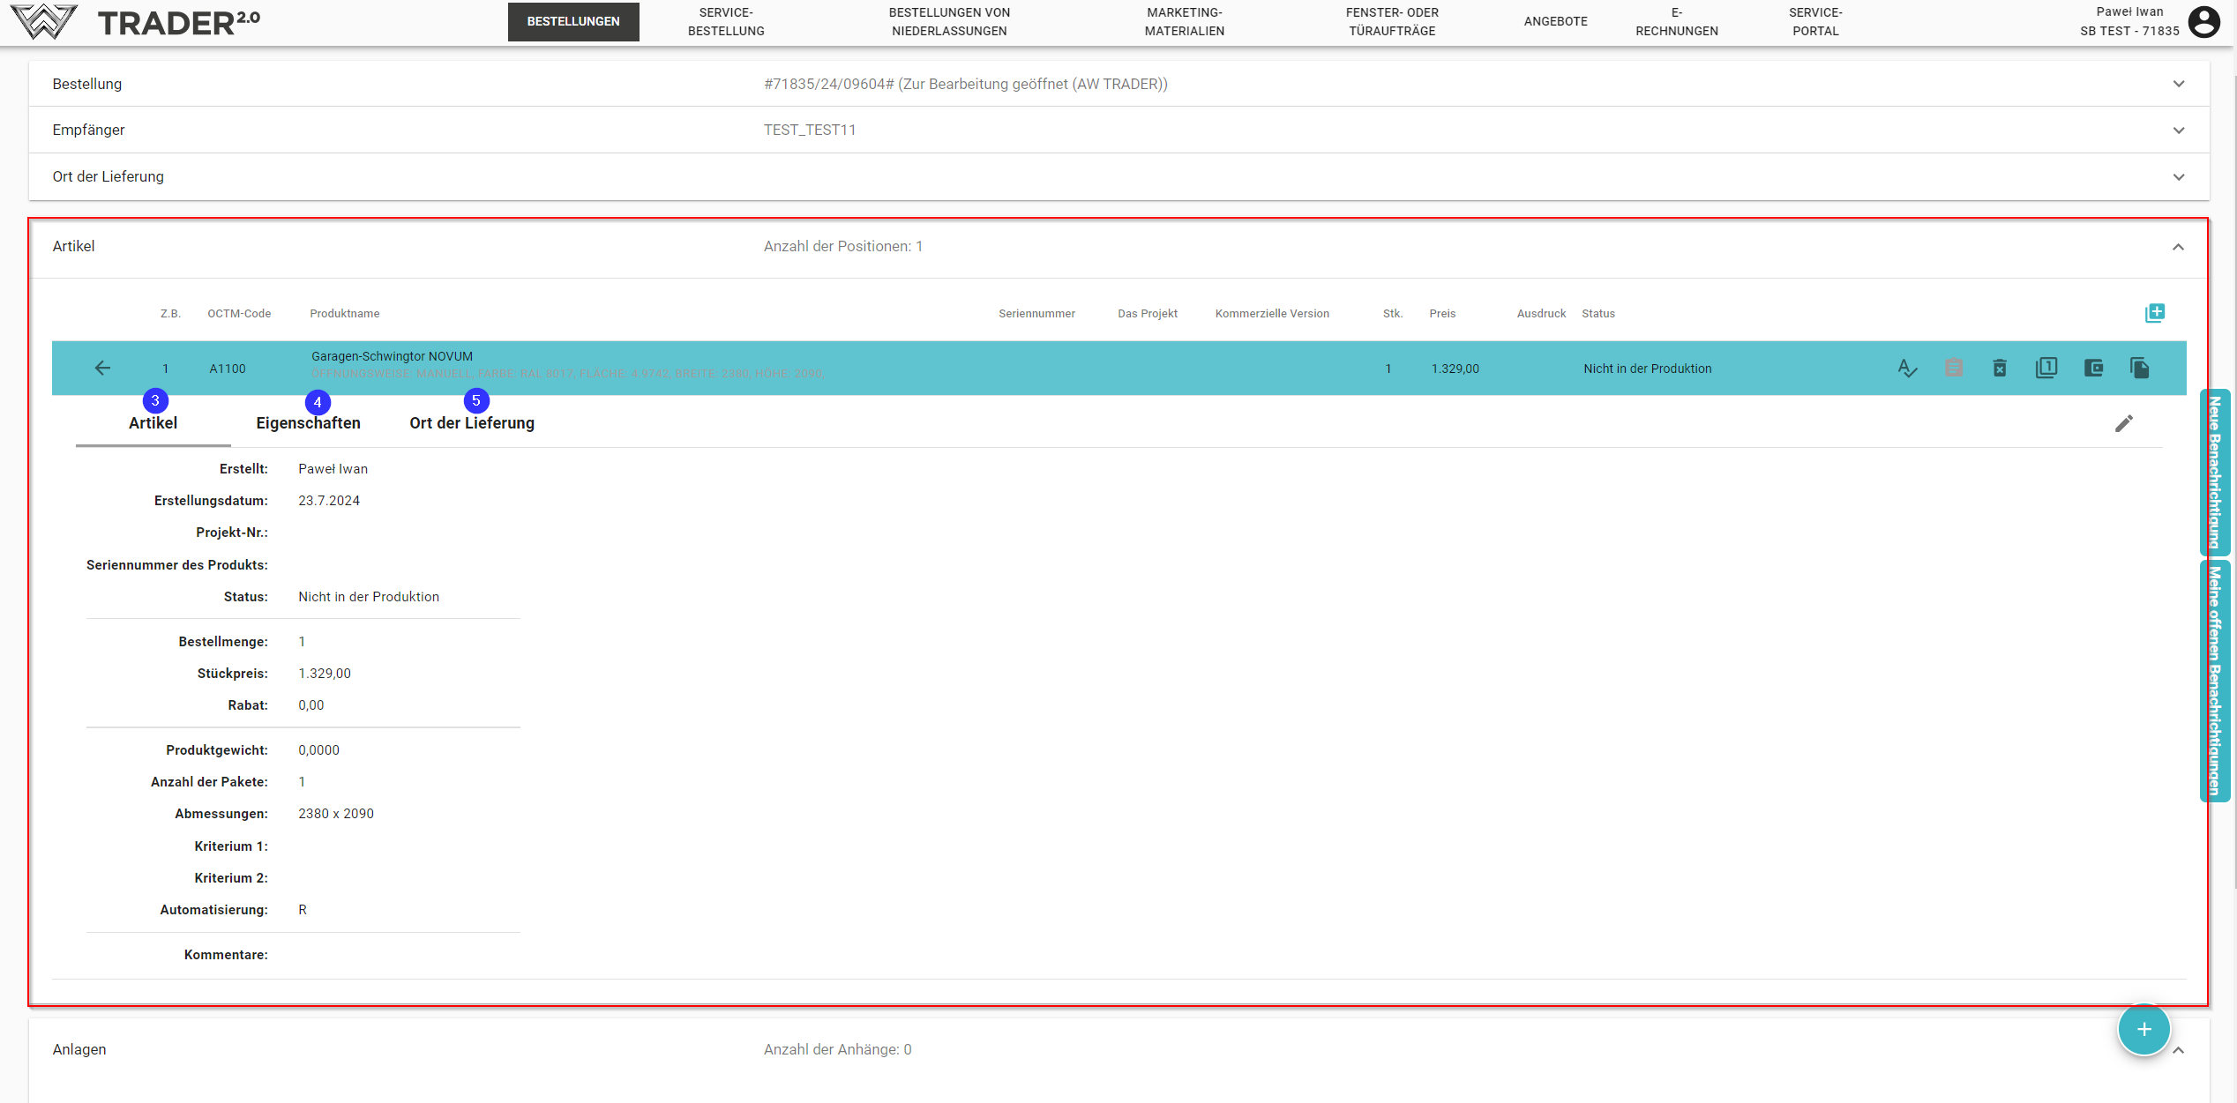Collapse the Artikel section
Screen dimensions: 2237x1103
2178,247
